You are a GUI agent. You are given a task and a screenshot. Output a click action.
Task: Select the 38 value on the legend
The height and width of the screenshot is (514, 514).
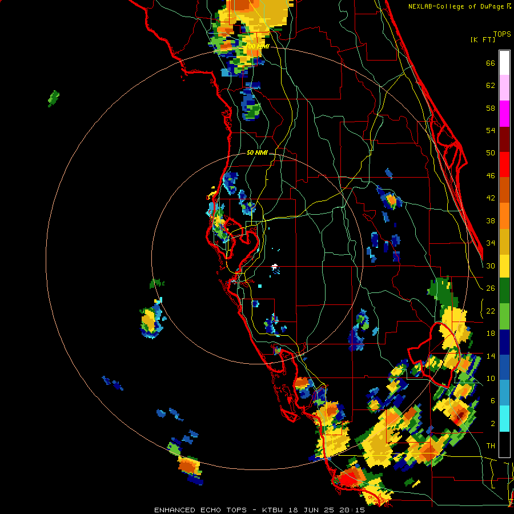point(491,220)
